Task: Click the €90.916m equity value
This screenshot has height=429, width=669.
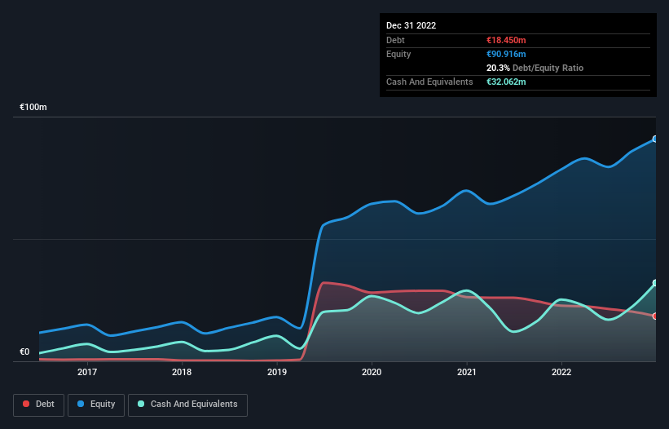Action: click(x=506, y=54)
